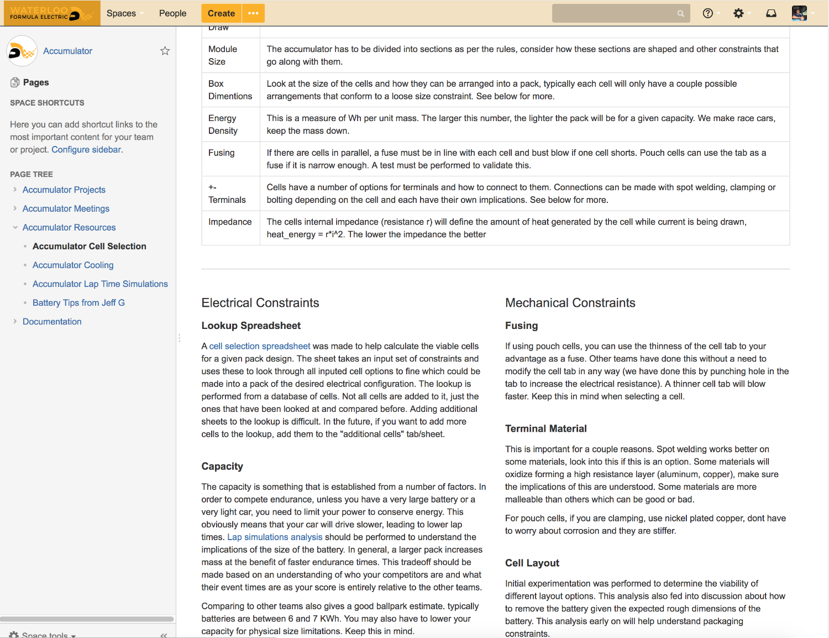
Task: Click the 'Impedance' table cell
Action: coord(230,228)
